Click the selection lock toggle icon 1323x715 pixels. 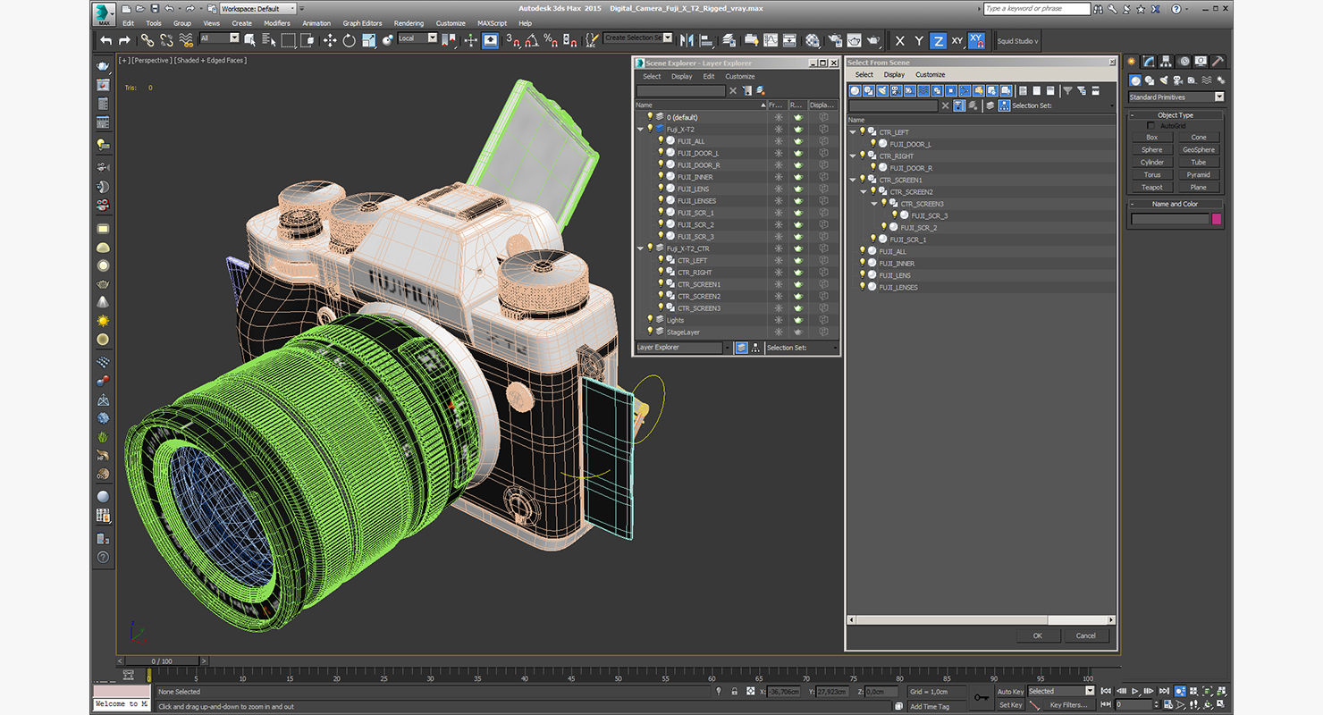(735, 691)
